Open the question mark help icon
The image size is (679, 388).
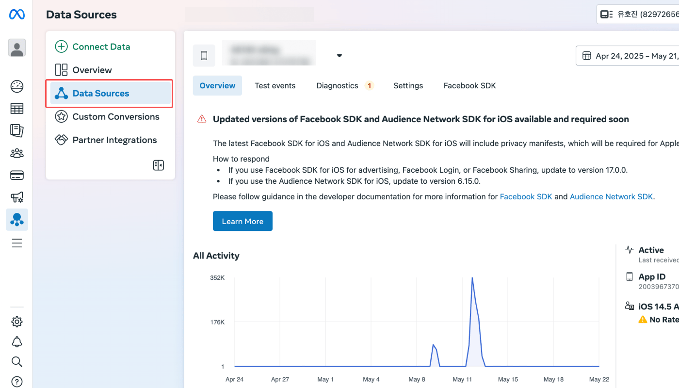coord(17,382)
